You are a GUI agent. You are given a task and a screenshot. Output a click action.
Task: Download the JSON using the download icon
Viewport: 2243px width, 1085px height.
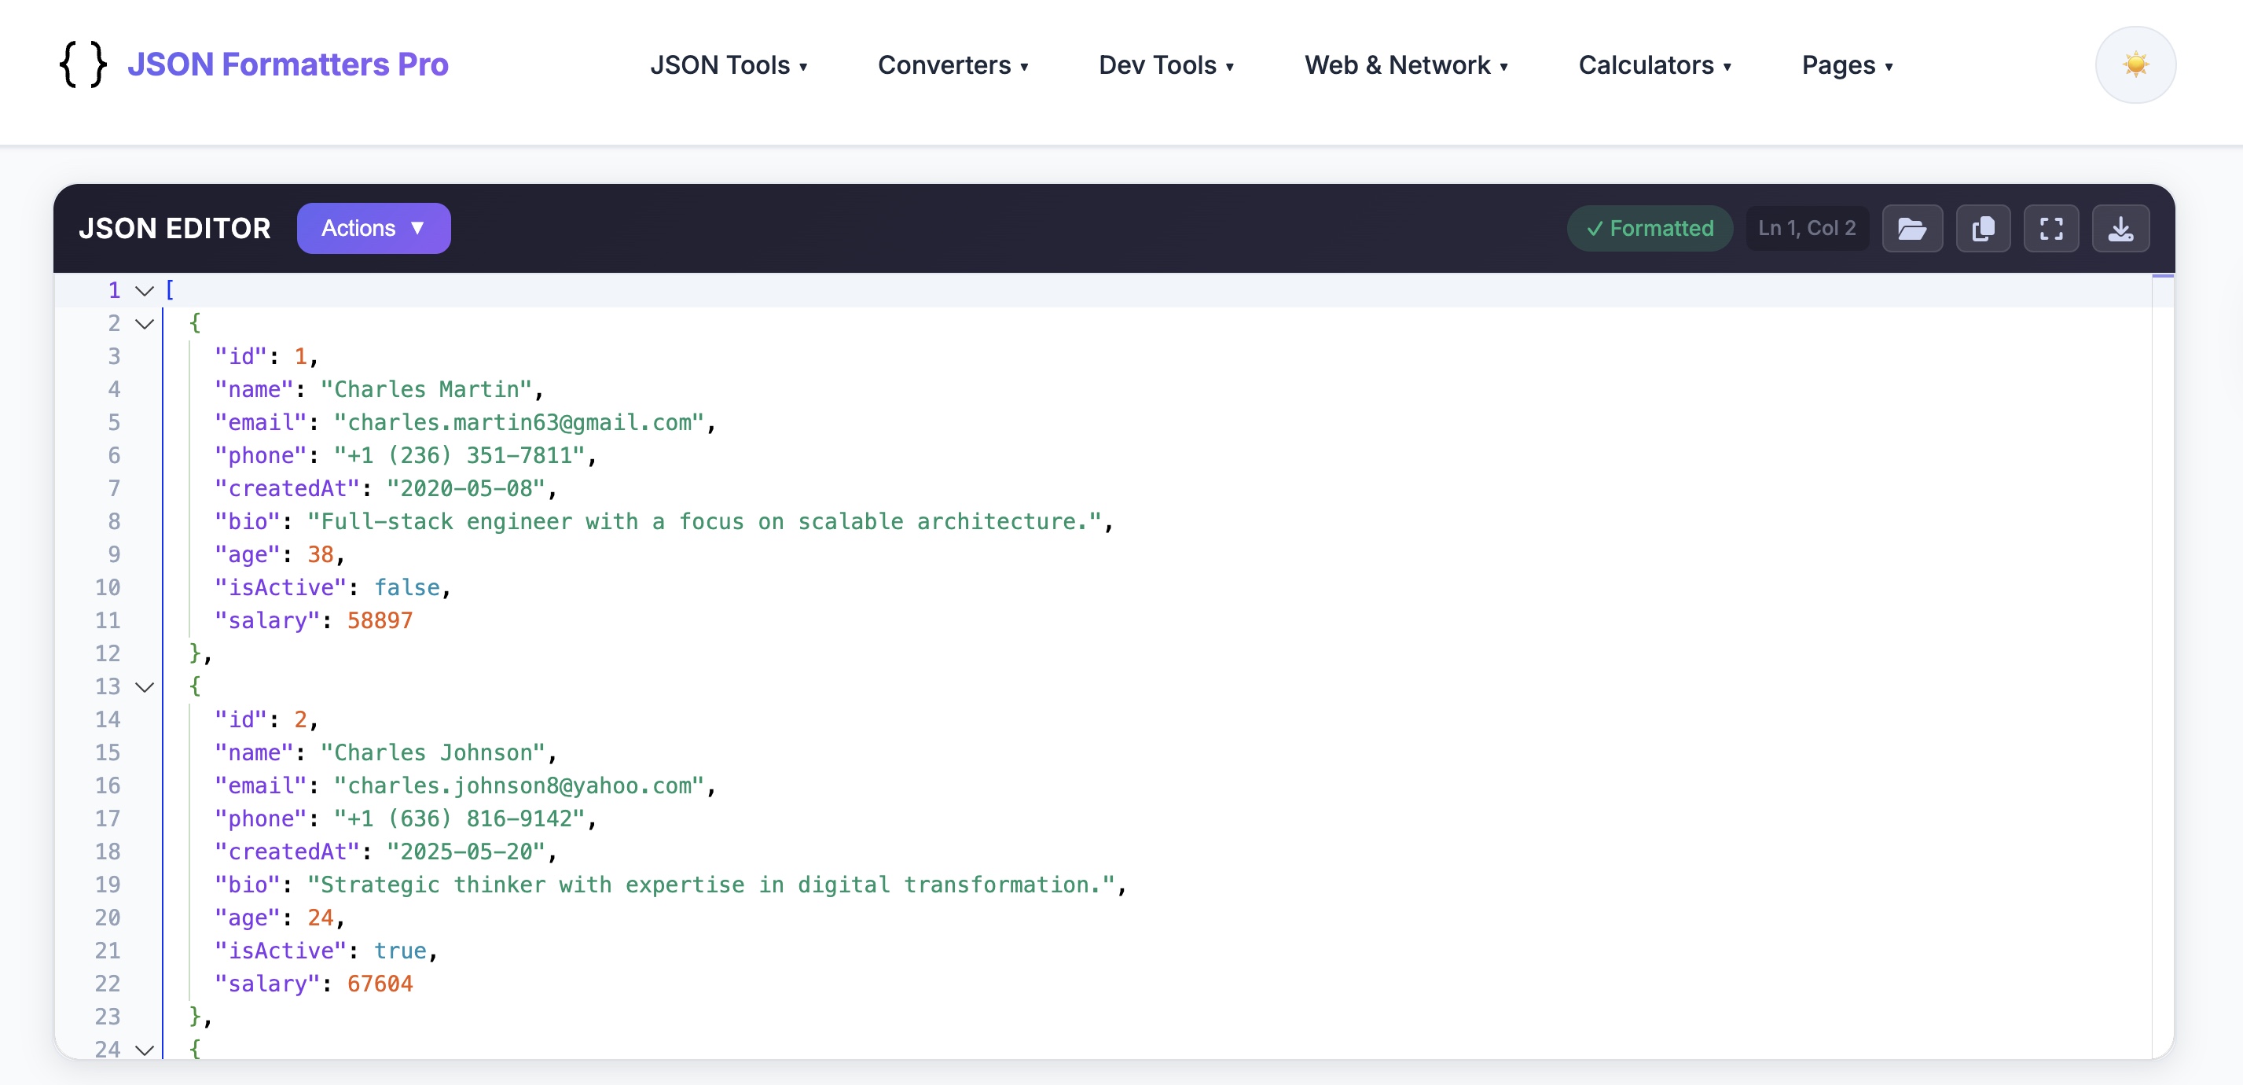click(2121, 228)
